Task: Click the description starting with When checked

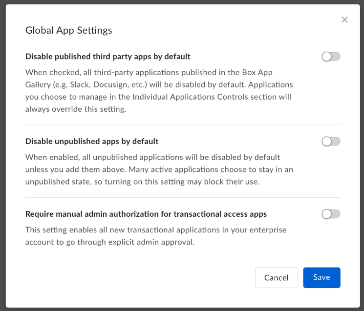Action: [x=159, y=90]
